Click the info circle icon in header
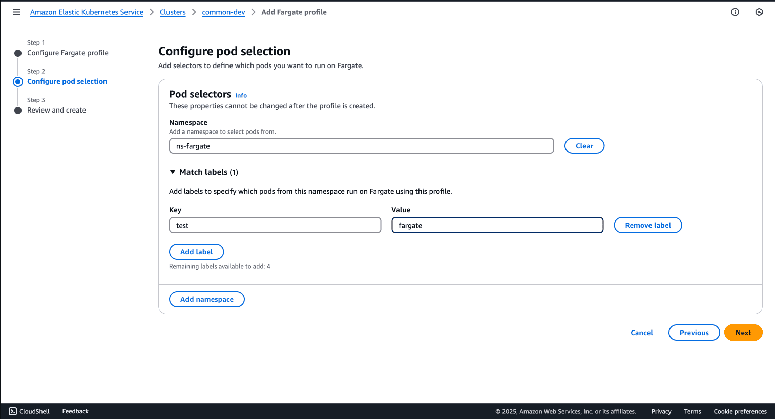The height and width of the screenshot is (419, 775). pos(735,12)
